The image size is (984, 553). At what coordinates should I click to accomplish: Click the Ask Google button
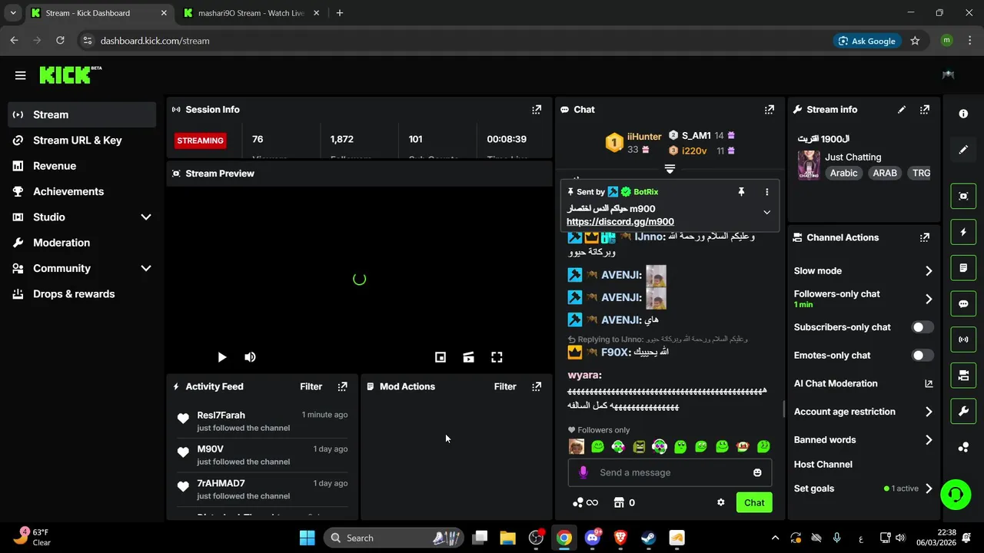[867, 41]
